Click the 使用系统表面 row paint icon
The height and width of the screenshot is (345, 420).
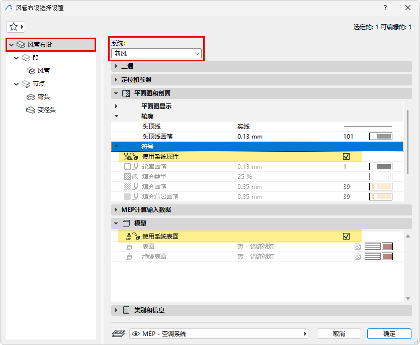[133, 237]
